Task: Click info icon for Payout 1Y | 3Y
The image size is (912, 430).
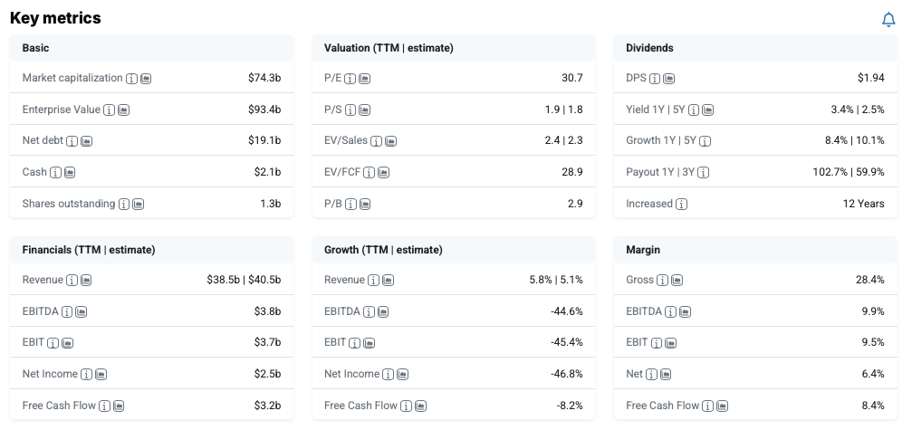Action: (704, 173)
